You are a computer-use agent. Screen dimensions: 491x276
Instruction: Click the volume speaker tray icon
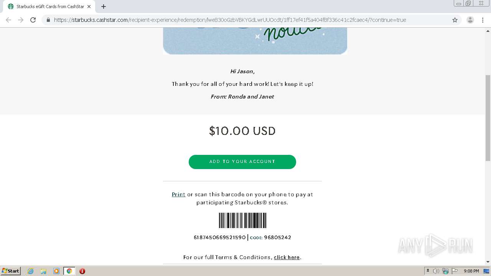tap(436, 271)
